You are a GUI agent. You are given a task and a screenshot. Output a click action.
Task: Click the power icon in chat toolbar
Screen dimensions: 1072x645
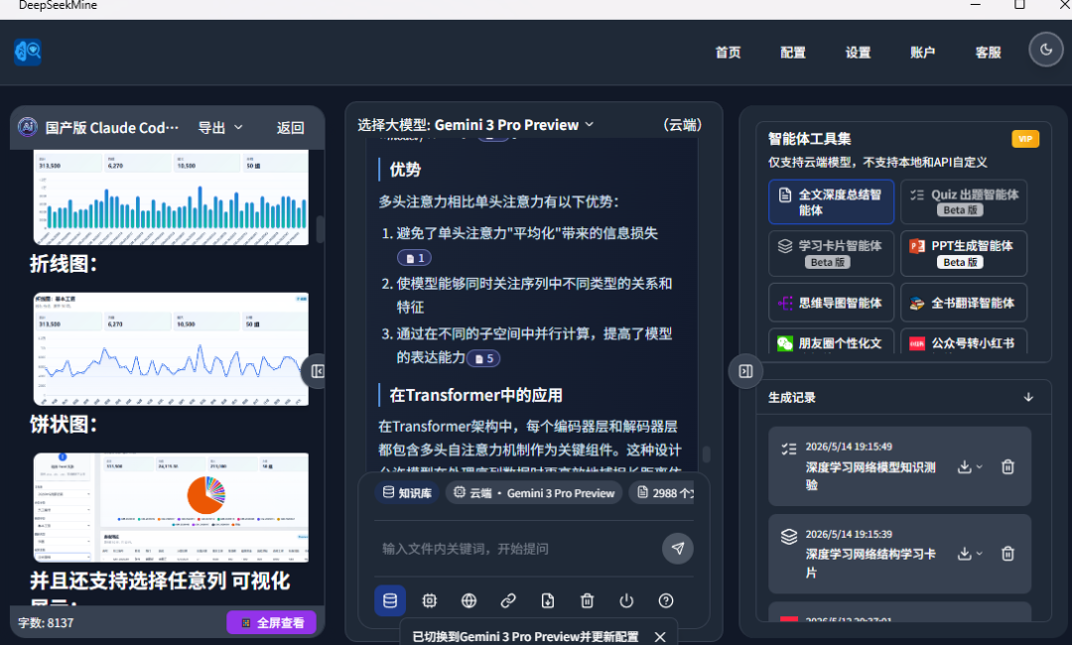[x=626, y=600]
